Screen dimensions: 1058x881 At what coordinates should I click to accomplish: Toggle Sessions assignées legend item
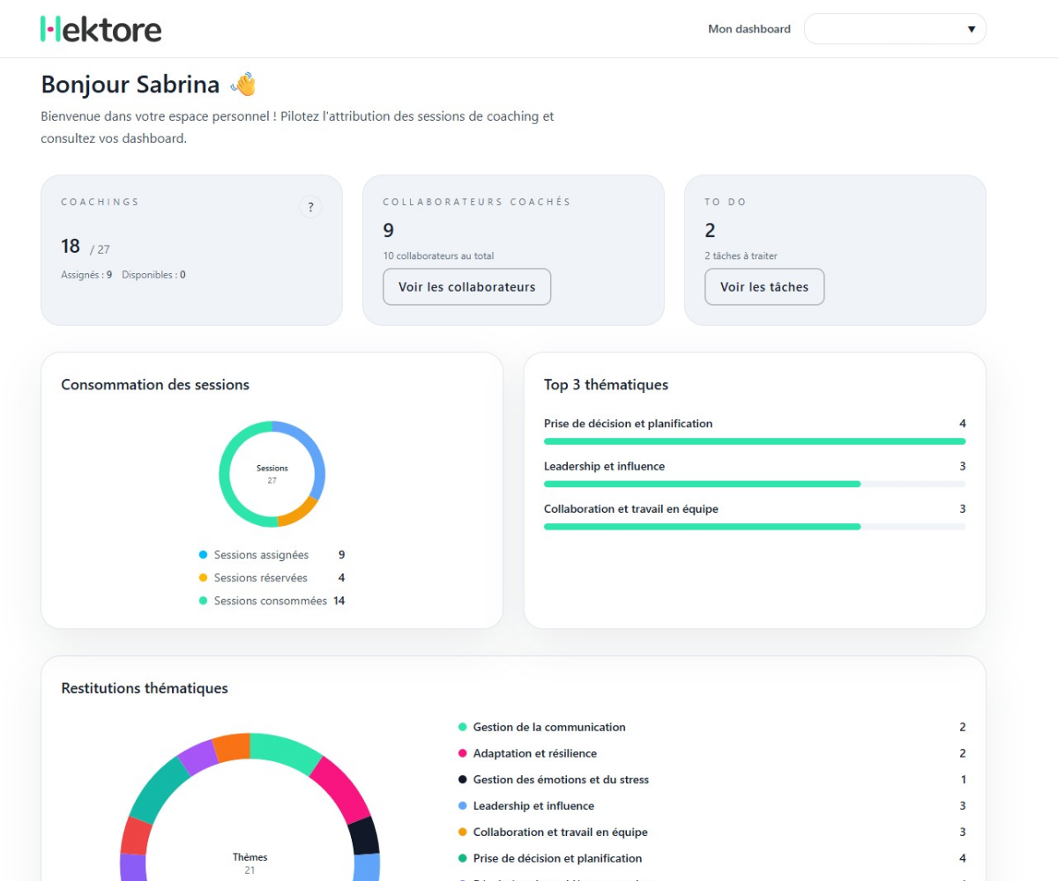click(261, 555)
